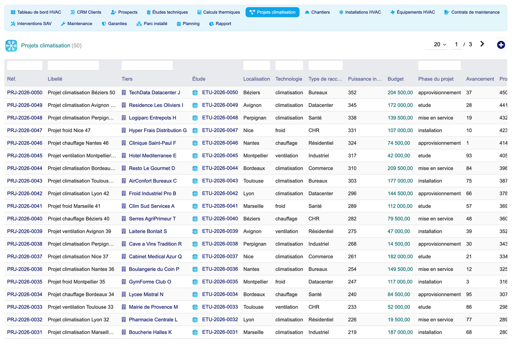512x359 pixels.
Task: Sort by Puissance column header
Action: pos(365,79)
